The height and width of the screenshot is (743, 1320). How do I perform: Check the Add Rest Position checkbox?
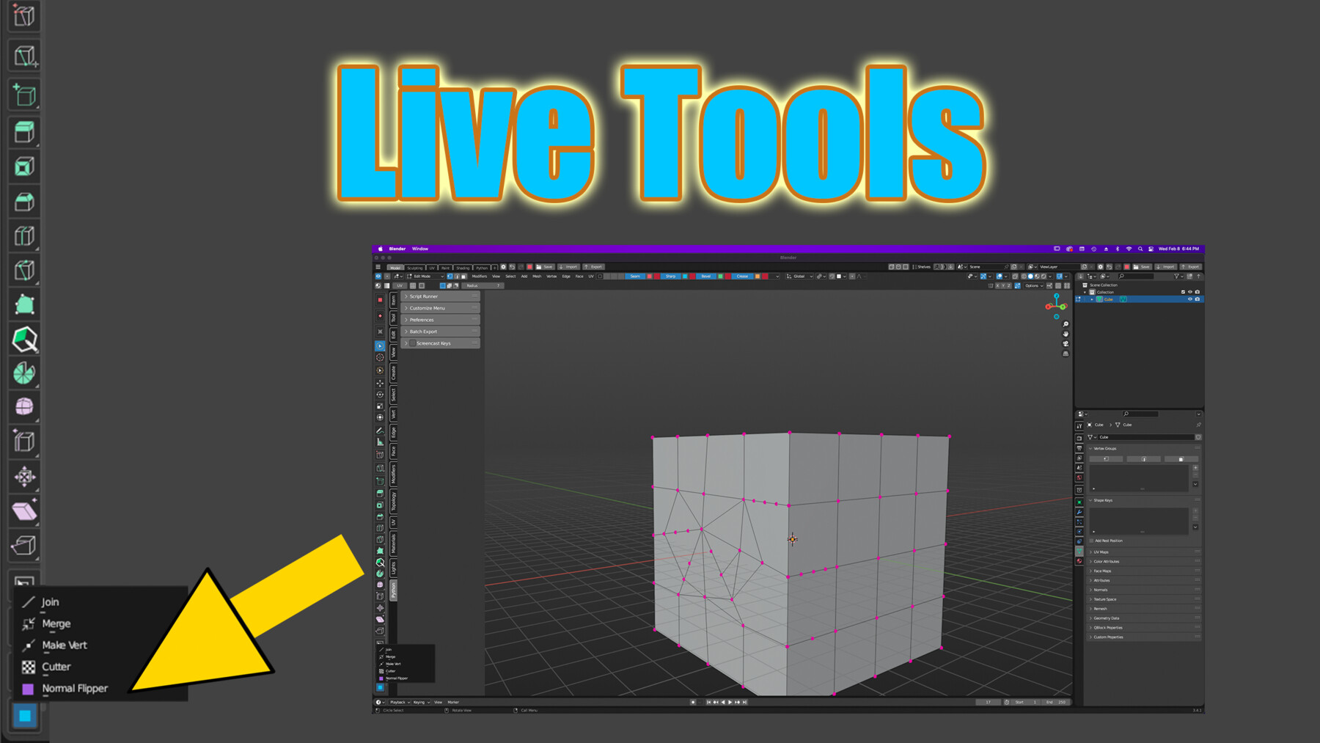tap(1091, 541)
